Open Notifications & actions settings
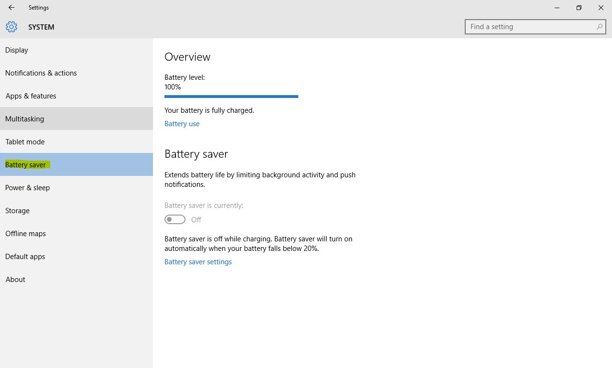 pos(41,73)
